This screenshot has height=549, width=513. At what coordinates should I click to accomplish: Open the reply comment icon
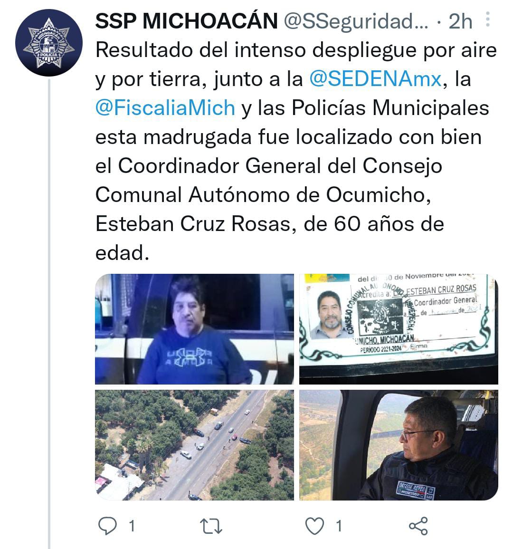point(107,526)
